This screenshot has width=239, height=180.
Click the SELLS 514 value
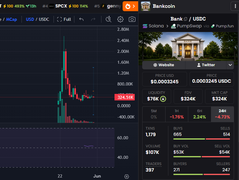(226, 134)
